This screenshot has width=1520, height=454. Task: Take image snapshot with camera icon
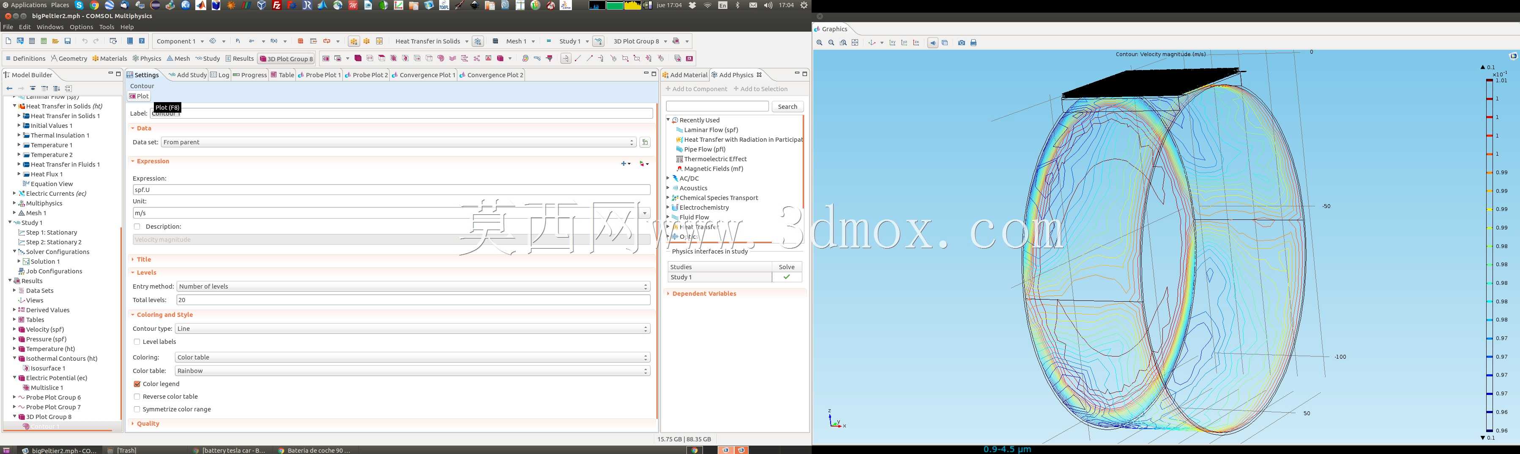click(x=961, y=43)
